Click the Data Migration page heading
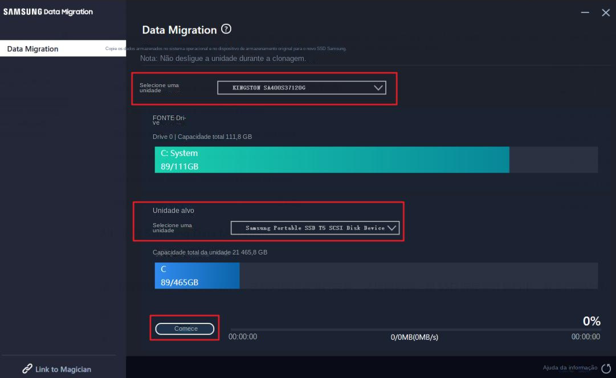The width and height of the screenshot is (616, 378). 179,30
